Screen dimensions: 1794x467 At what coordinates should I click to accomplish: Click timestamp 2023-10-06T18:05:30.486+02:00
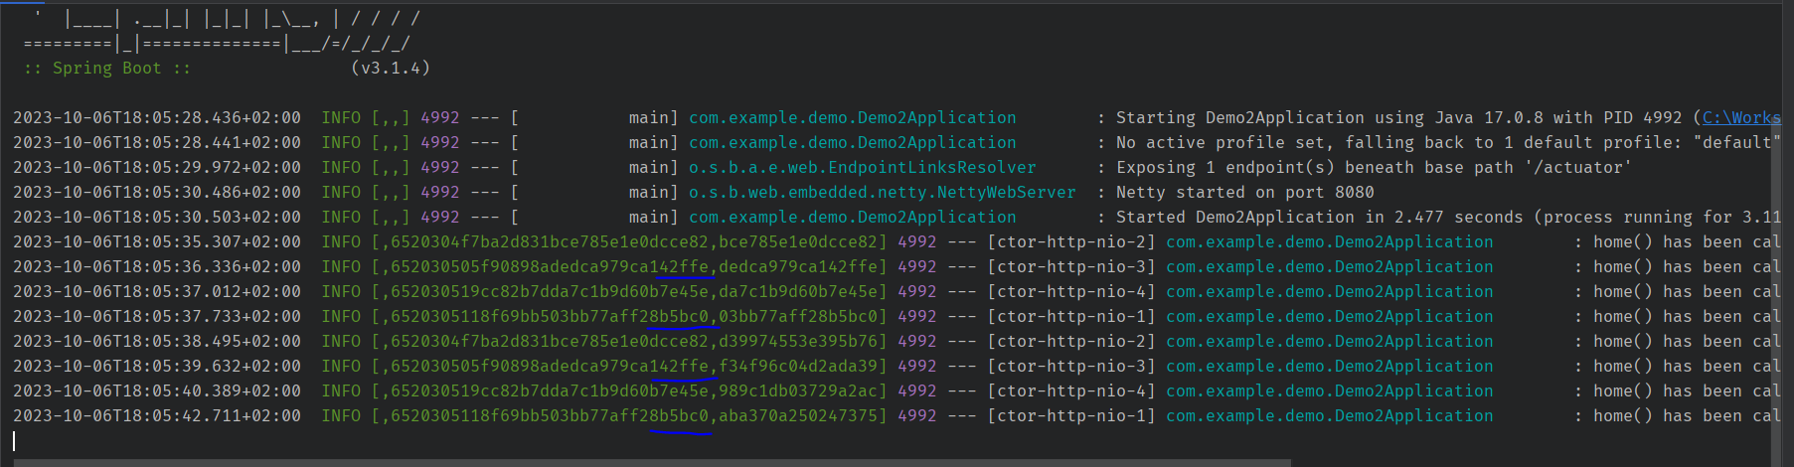point(157,192)
